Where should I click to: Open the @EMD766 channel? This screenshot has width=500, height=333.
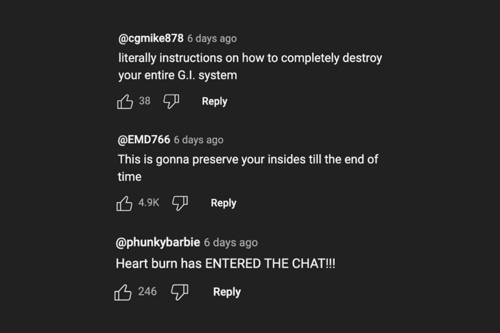[x=144, y=140]
